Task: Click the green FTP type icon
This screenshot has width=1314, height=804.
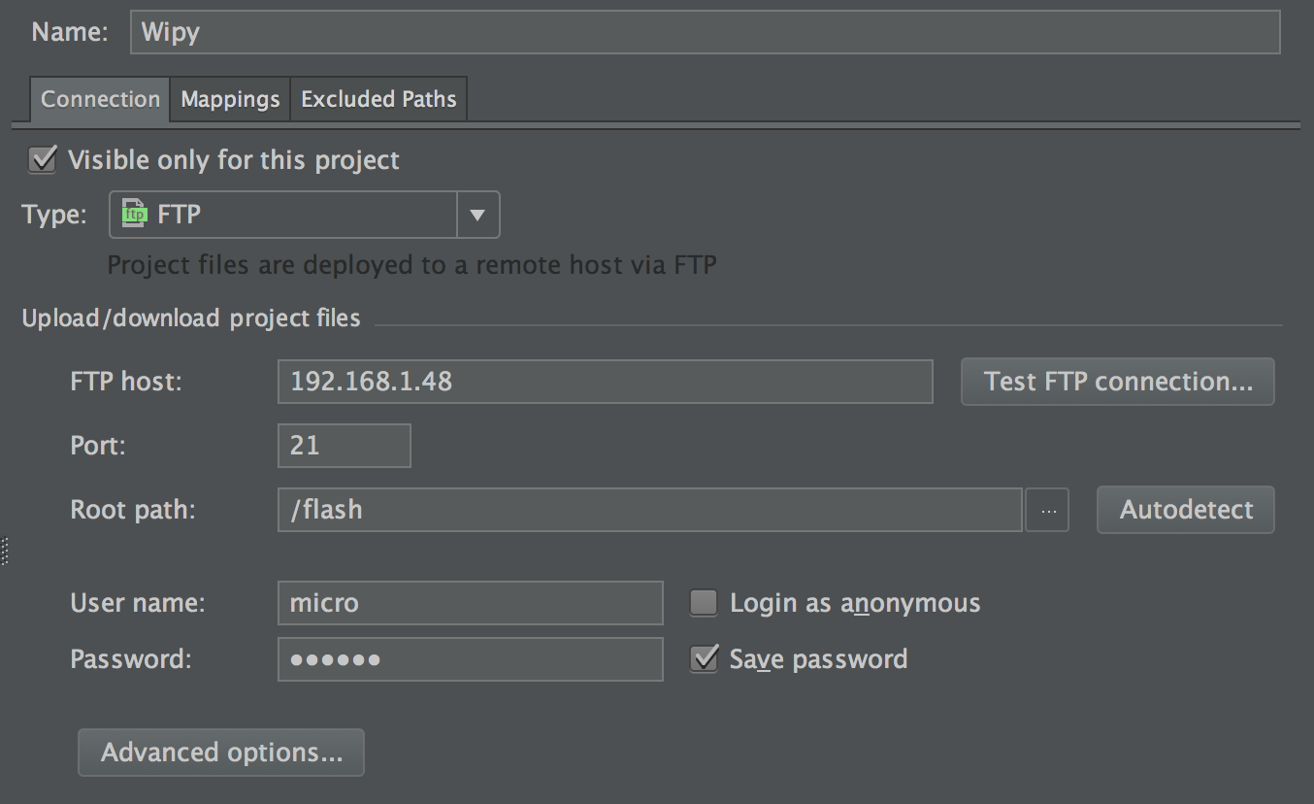Action: 136,215
